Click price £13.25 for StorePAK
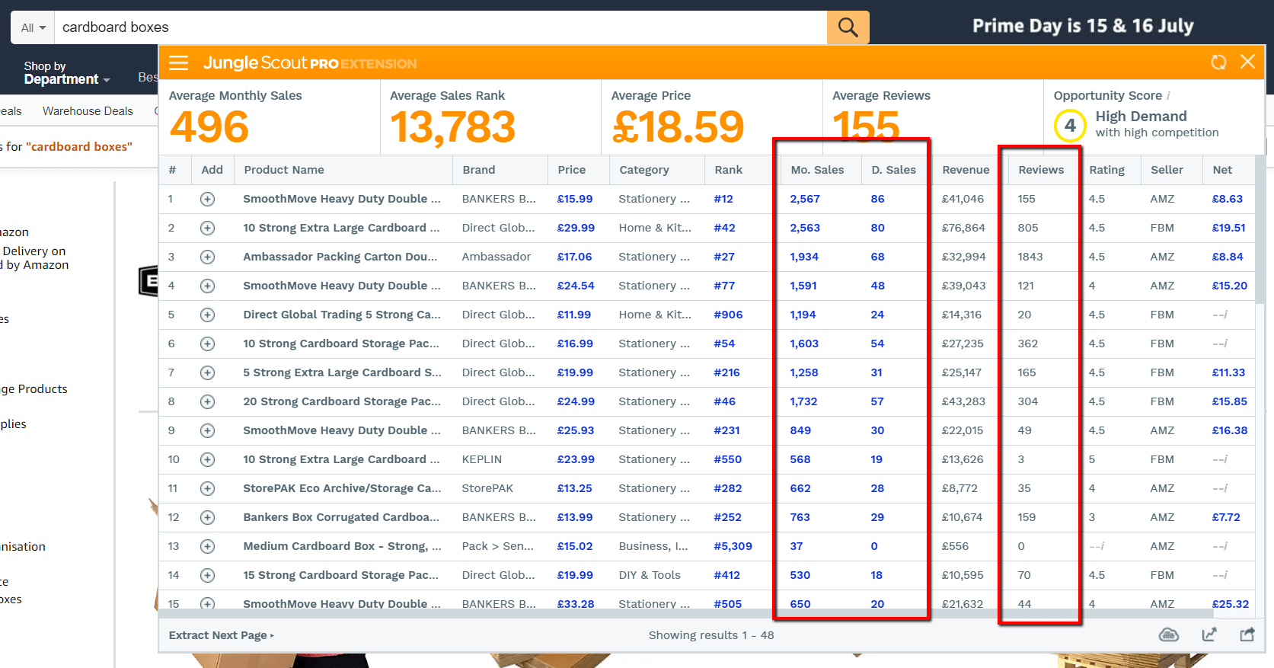 point(575,488)
